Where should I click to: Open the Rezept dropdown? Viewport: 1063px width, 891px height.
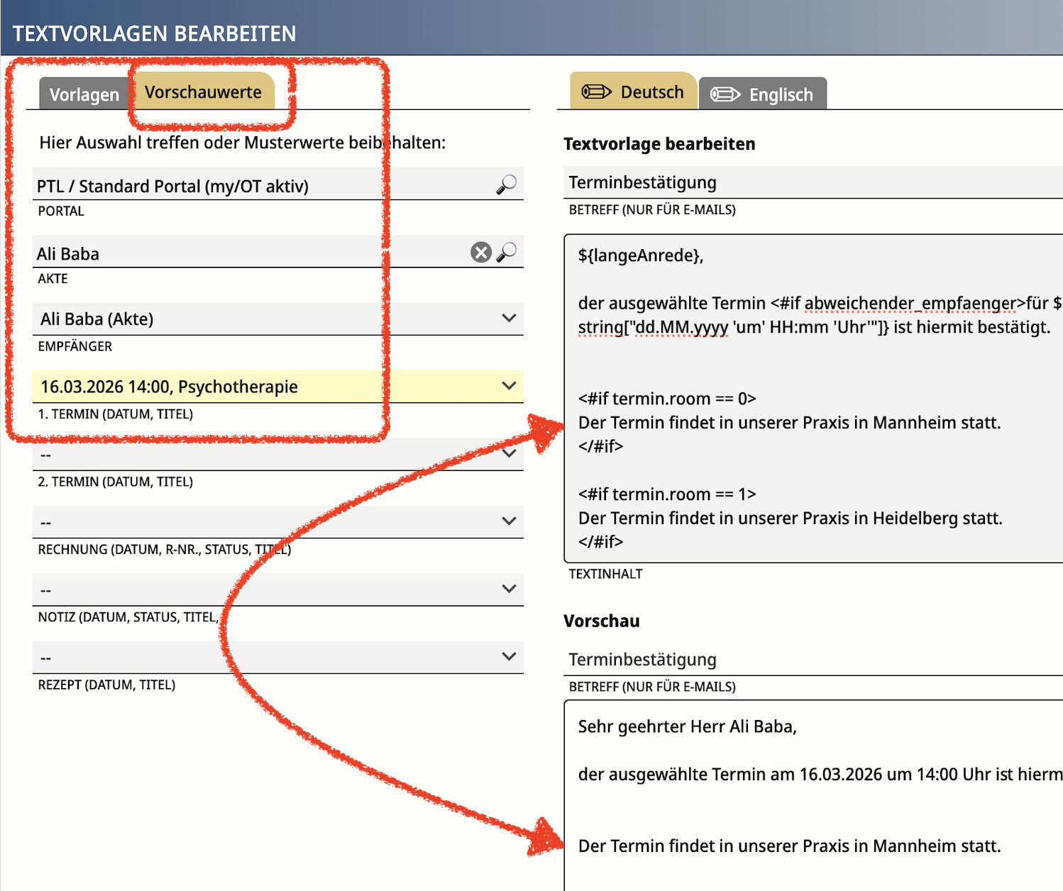point(509,657)
